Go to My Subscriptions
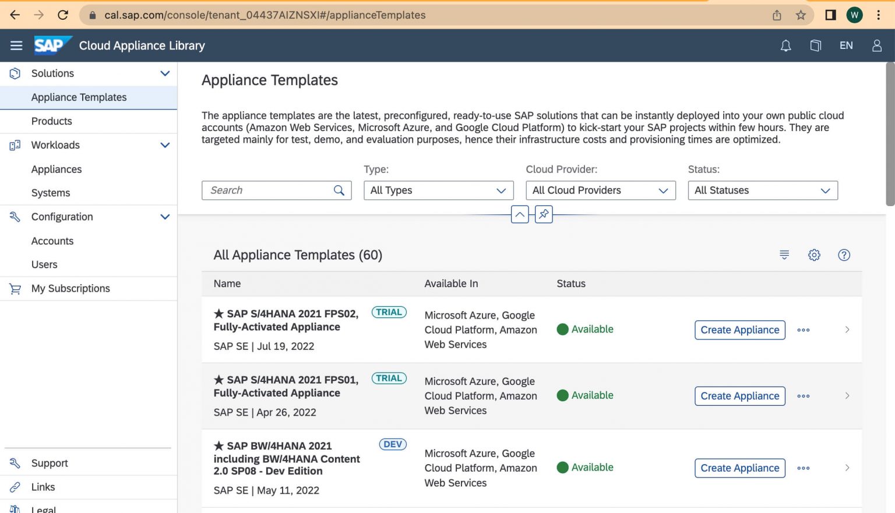The height and width of the screenshot is (513, 895). 70,288
